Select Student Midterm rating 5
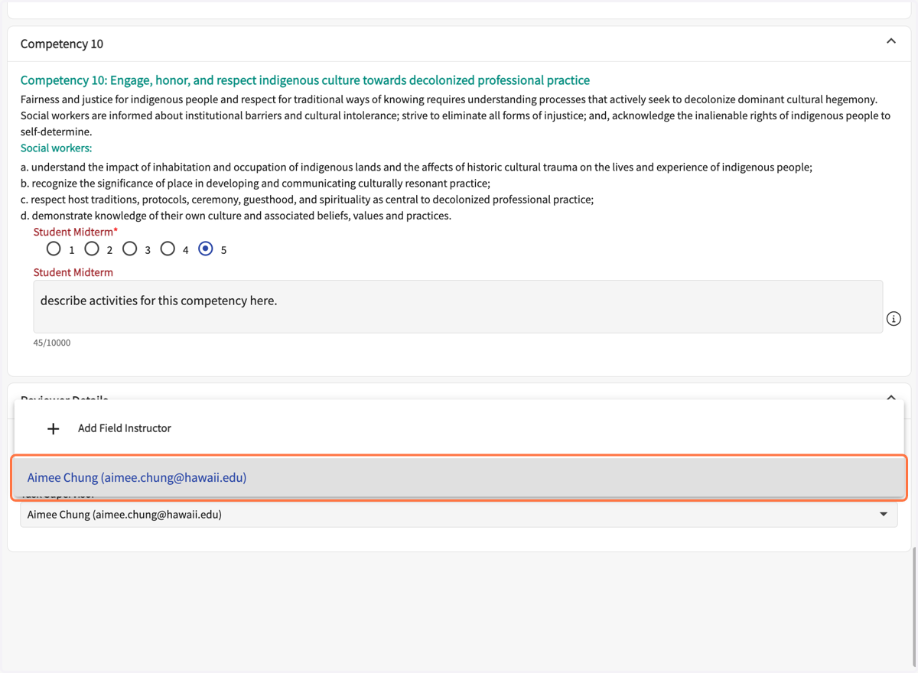This screenshot has height=673, width=918. pyautogui.click(x=205, y=249)
